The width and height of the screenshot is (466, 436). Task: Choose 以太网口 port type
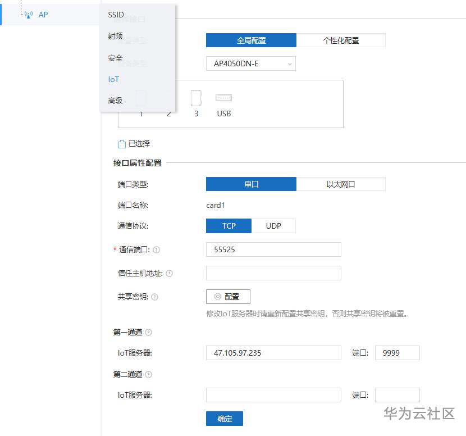pos(341,184)
